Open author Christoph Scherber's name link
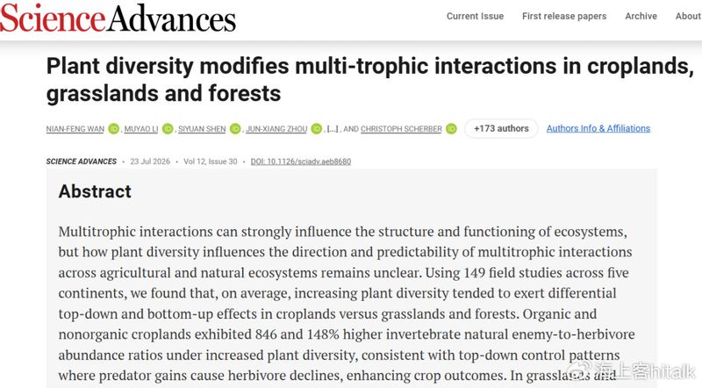 pos(401,129)
